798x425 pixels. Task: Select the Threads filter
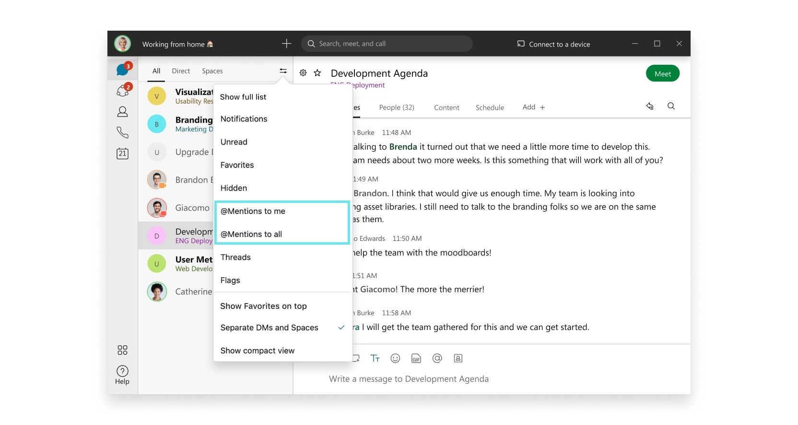283,257
